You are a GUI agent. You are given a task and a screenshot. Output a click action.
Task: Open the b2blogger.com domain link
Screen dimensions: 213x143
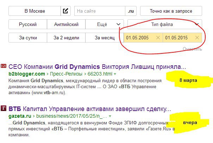[x=27, y=74]
